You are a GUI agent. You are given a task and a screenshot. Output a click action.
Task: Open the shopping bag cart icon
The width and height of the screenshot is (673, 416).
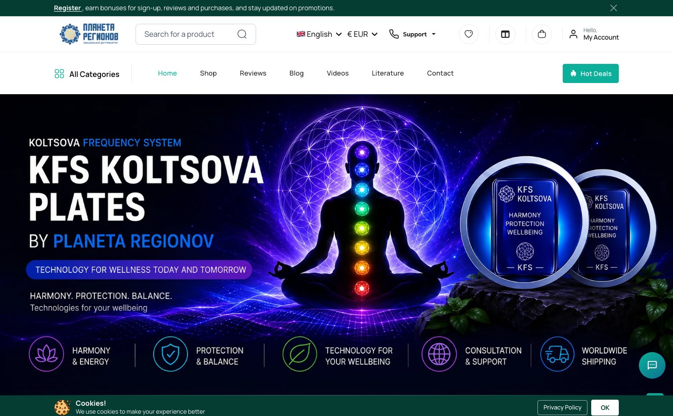coord(542,34)
